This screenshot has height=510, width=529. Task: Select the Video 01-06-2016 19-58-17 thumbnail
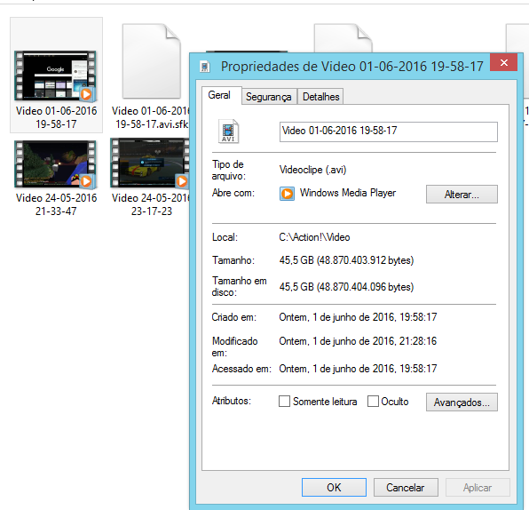click(x=56, y=76)
